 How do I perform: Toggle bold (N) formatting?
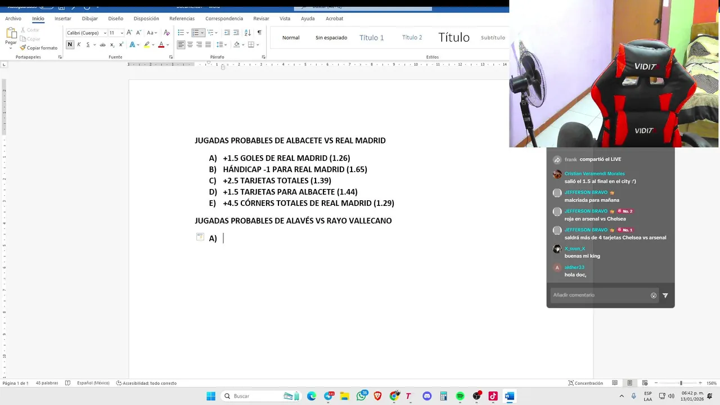click(x=70, y=44)
